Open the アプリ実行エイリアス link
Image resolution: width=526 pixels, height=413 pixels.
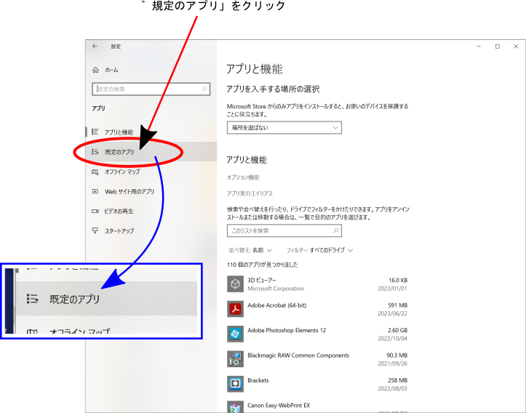click(250, 194)
